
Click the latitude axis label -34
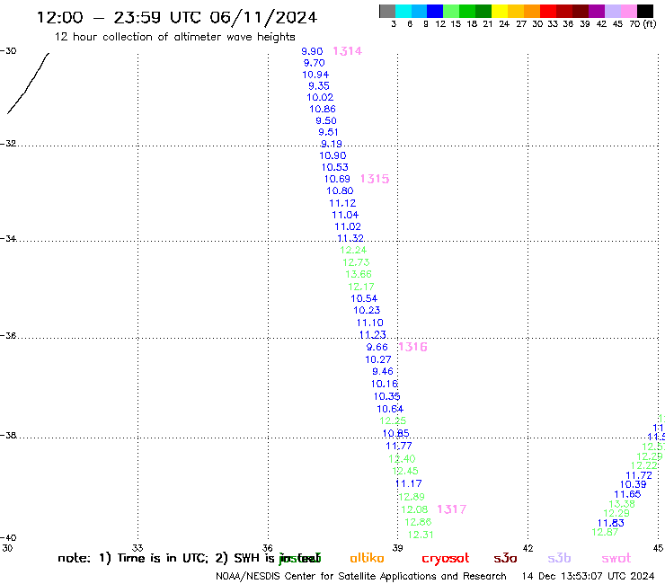(8, 238)
